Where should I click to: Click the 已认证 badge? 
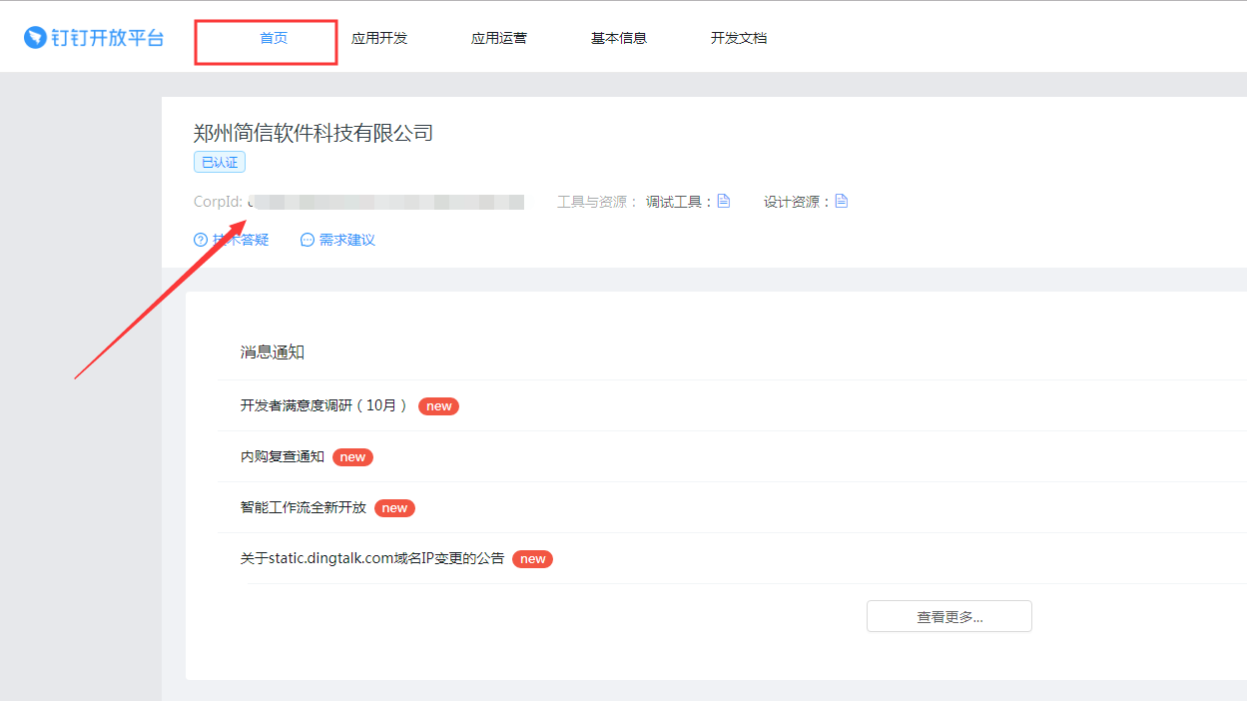point(220,162)
